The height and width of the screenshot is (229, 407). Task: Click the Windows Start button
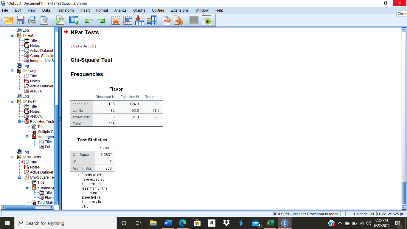7,223
